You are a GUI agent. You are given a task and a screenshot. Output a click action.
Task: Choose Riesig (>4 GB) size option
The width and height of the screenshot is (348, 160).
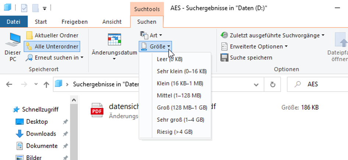click(175, 132)
